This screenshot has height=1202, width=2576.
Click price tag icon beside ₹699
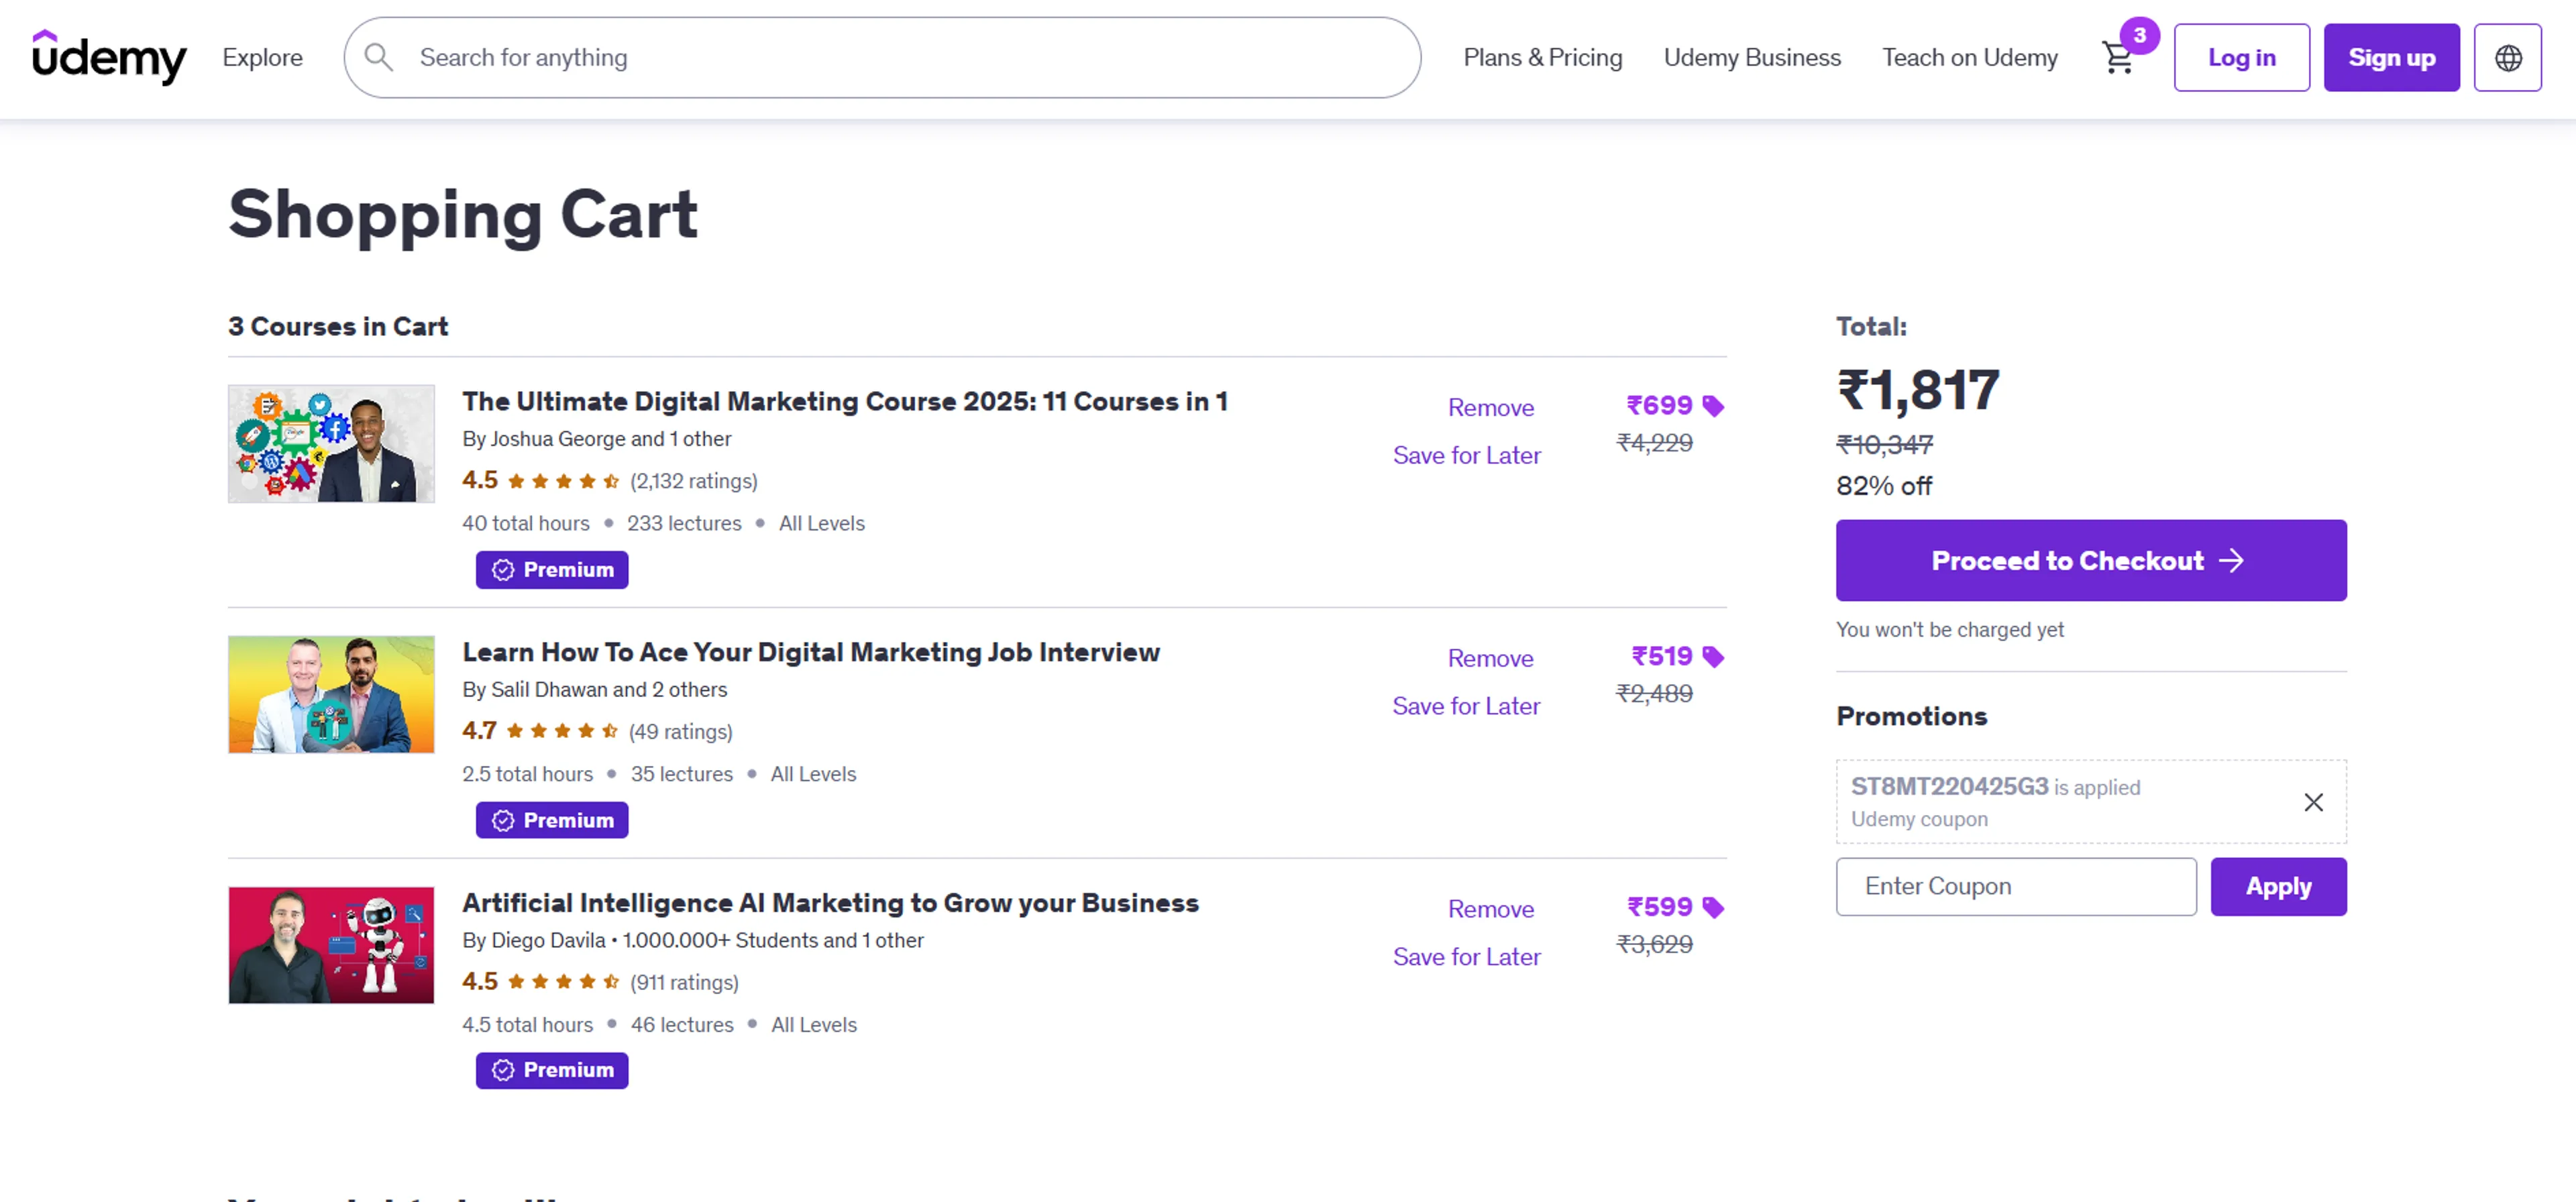[1713, 406]
